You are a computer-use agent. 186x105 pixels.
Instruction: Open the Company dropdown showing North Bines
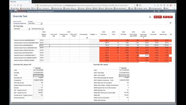coord(35,23)
